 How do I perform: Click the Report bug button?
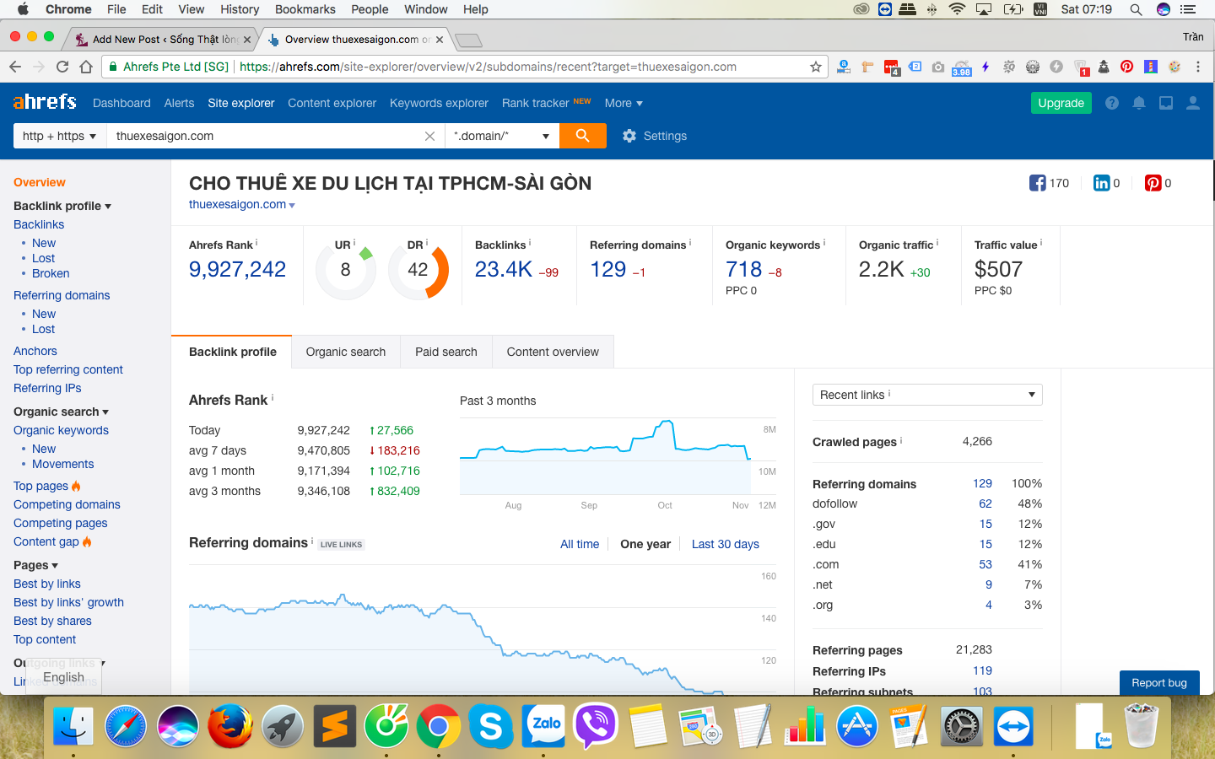tap(1159, 682)
